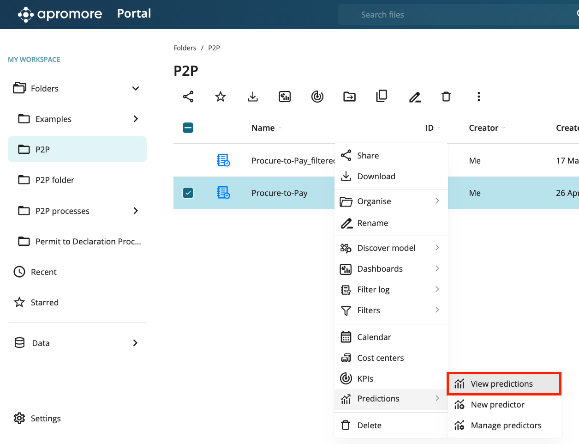Screen dimensions: 579x444
Task: Open the three-dot more options menu
Action: coord(478,97)
